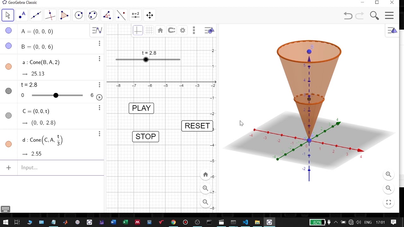Select the Ellipse tool
This screenshot has width=404, height=227.
click(93, 15)
